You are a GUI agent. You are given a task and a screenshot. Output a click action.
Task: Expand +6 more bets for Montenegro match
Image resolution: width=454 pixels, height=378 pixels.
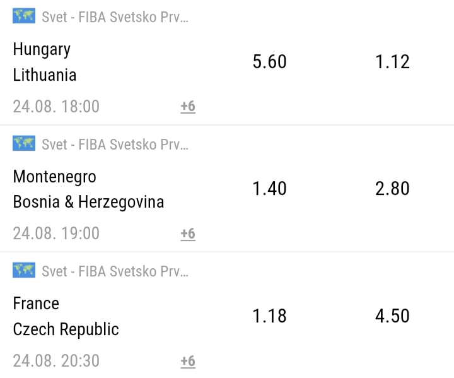(x=188, y=233)
